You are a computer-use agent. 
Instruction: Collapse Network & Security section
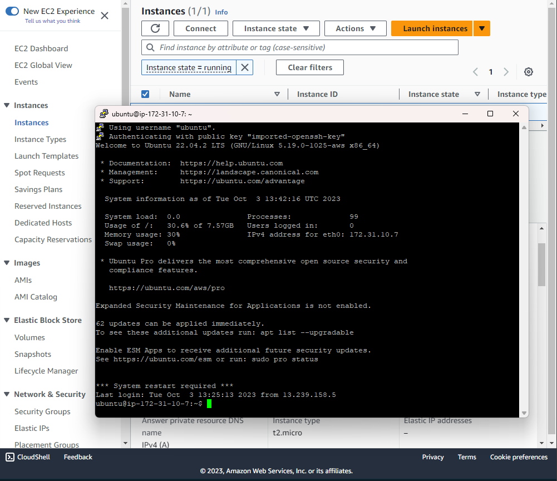[x=7, y=394]
